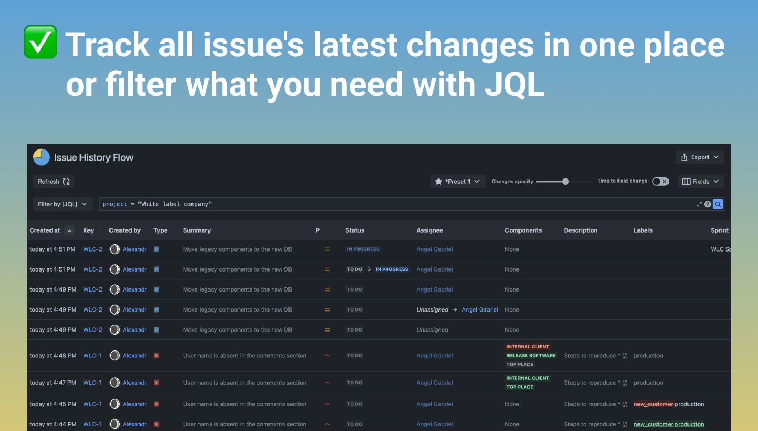
Task: Click task type icon in TO DO → IN PROGRESS row
Action: click(156, 269)
